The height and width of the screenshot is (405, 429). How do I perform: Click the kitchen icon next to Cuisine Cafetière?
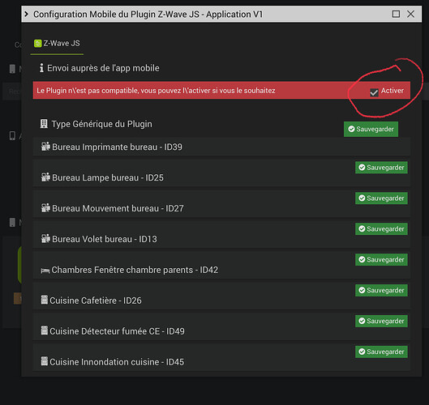[44, 300]
